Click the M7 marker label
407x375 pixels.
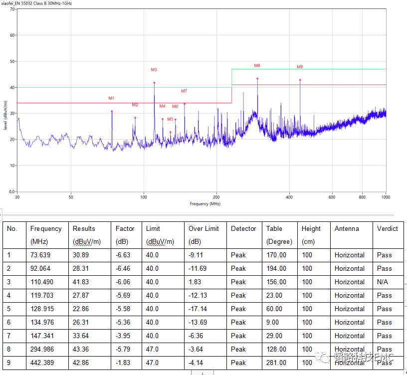pos(184,91)
